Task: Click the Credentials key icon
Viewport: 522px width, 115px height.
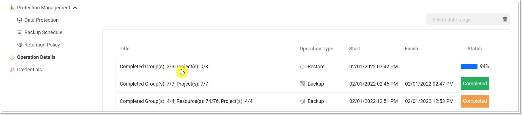Action: click(x=12, y=70)
